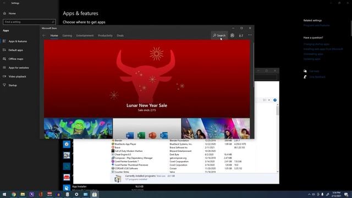Click the taskbar clock and date
The width and height of the screenshot is (352, 198).
point(336,194)
